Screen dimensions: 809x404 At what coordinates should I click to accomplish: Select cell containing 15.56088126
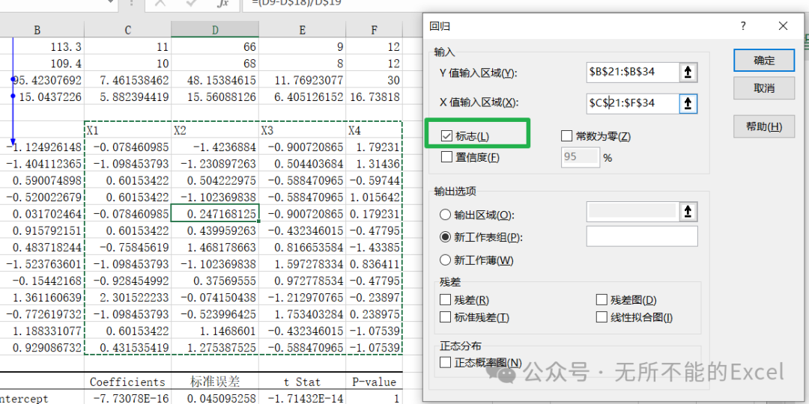[215, 97]
